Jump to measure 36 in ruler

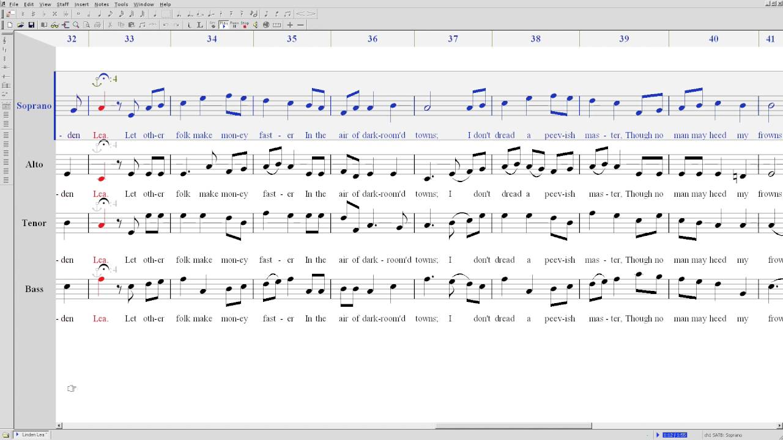373,38
